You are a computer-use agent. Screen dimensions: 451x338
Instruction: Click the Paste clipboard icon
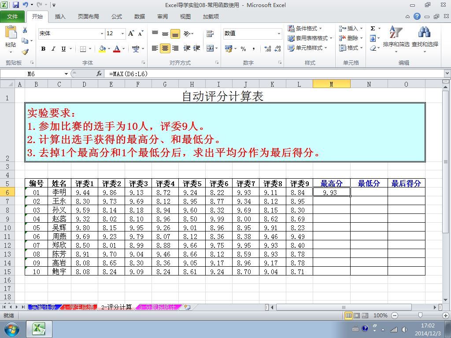(11, 32)
